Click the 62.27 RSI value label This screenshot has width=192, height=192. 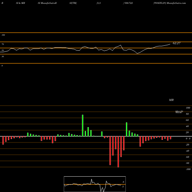[177, 43]
